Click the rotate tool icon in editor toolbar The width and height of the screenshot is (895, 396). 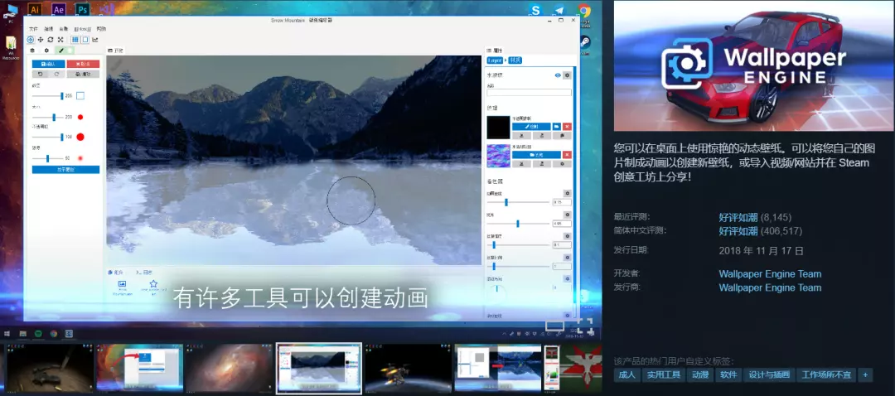pos(51,40)
